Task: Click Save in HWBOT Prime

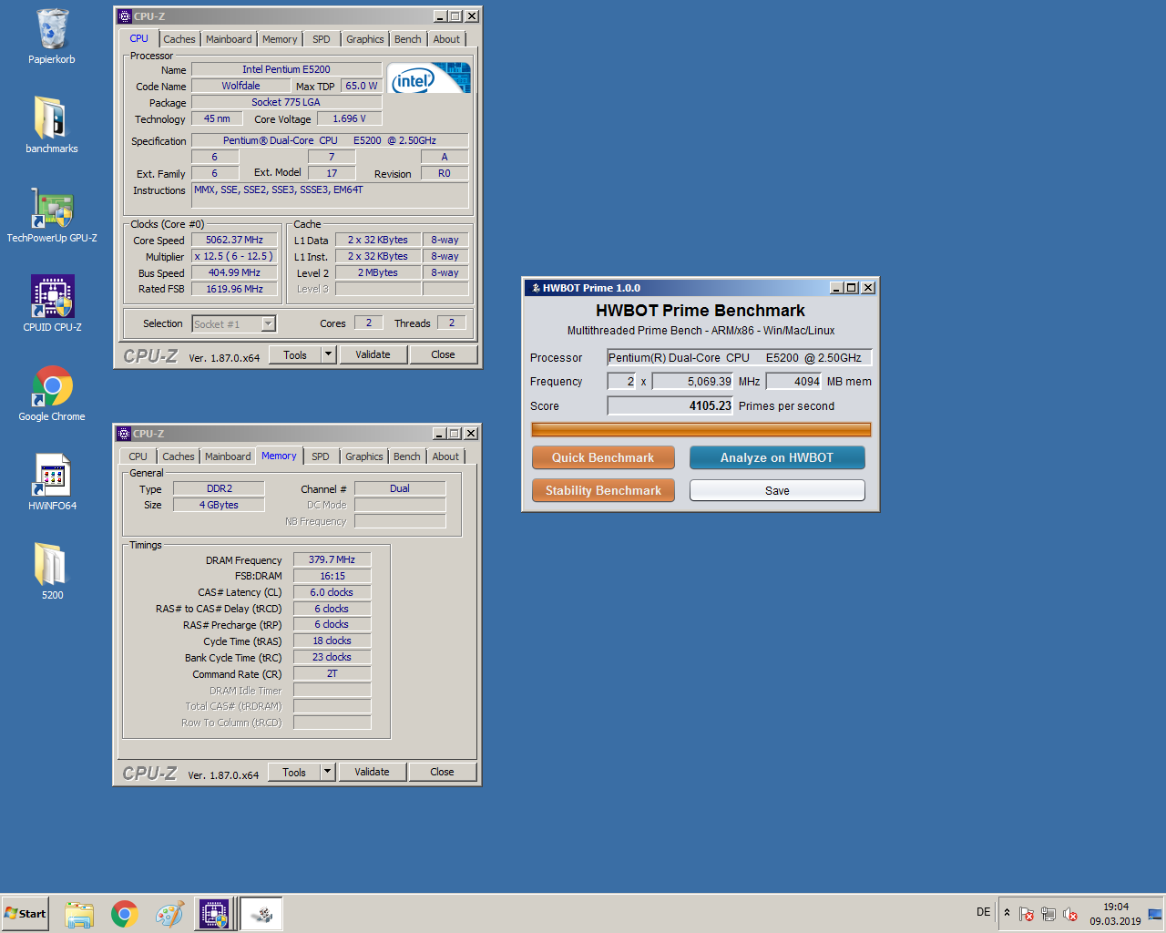Action: [777, 490]
